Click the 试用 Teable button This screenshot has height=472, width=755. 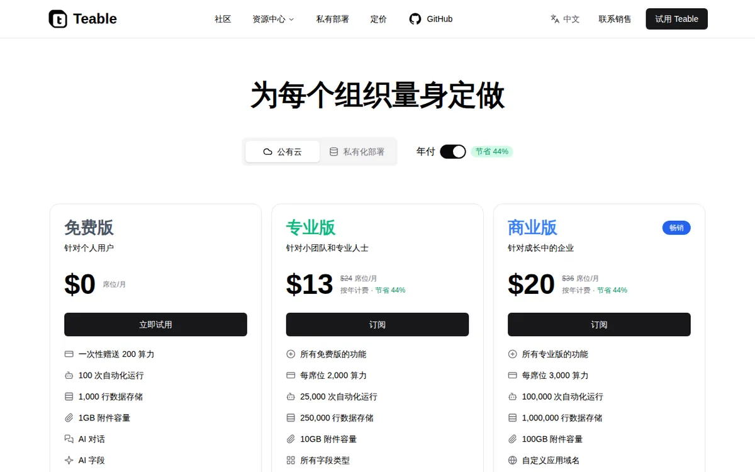point(677,19)
